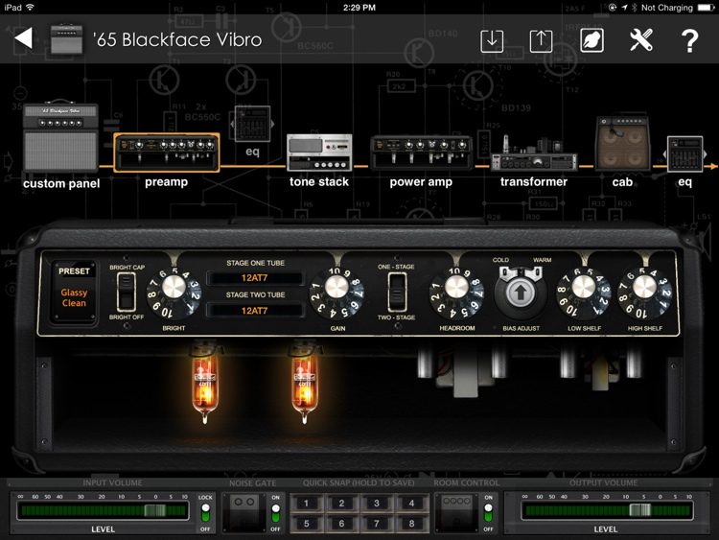The width and height of the screenshot is (719, 540).
Task: Tap the back arrow icon
Action: tap(23, 38)
